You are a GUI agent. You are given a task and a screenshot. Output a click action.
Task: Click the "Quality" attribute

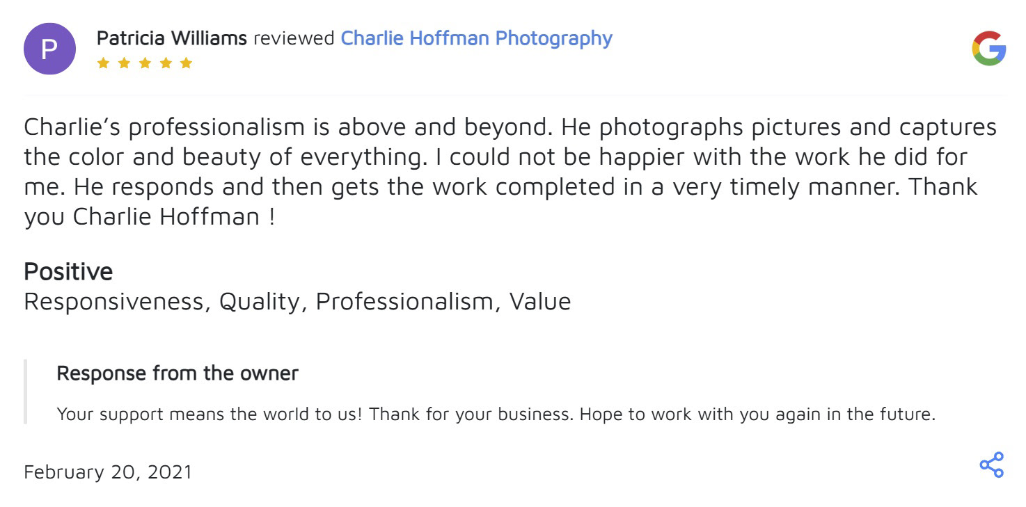(x=262, y=302)
